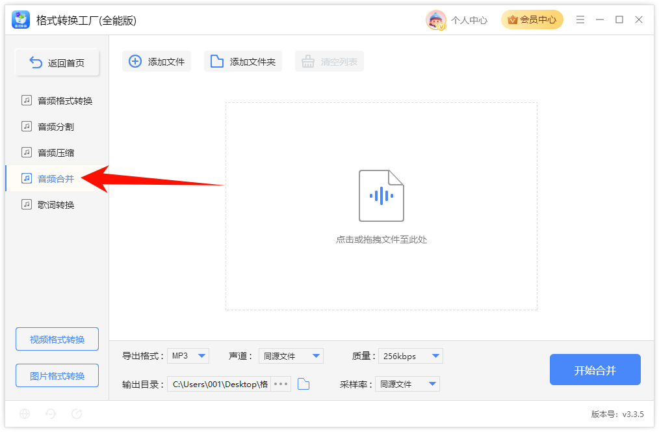The image size is (659, 432).
Task: Expand the 采样率 同源文件 dropdown
Action: click(407, 384)
